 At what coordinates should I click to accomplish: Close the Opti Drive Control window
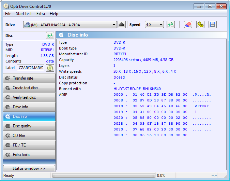[221, 6]
